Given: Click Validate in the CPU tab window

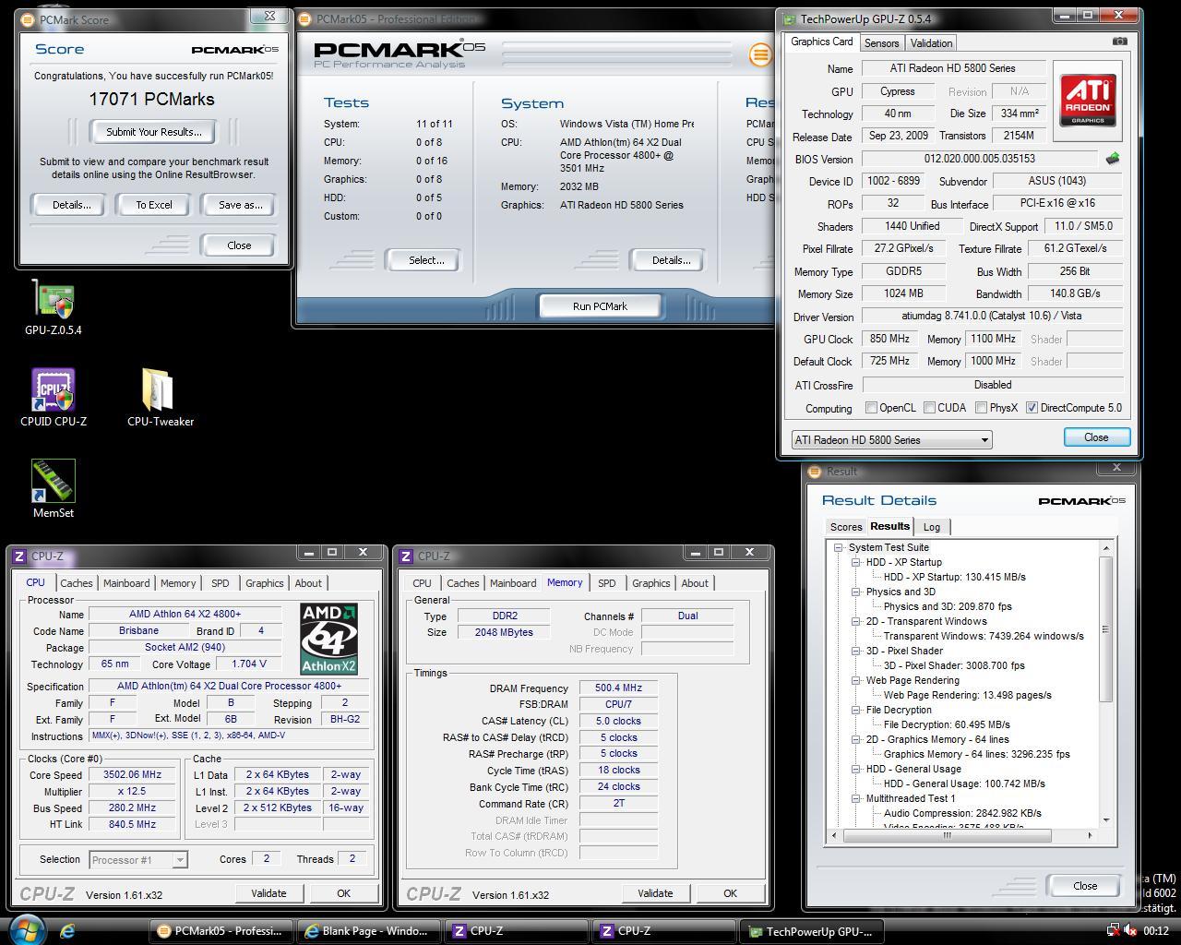Looking at the screenshot, I should click(x=268, y=893).
